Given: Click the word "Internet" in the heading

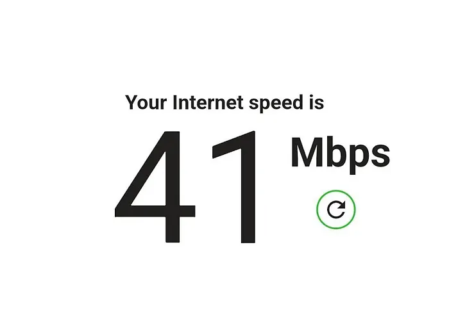Looking at the screenshot, I should coord(208,102).
